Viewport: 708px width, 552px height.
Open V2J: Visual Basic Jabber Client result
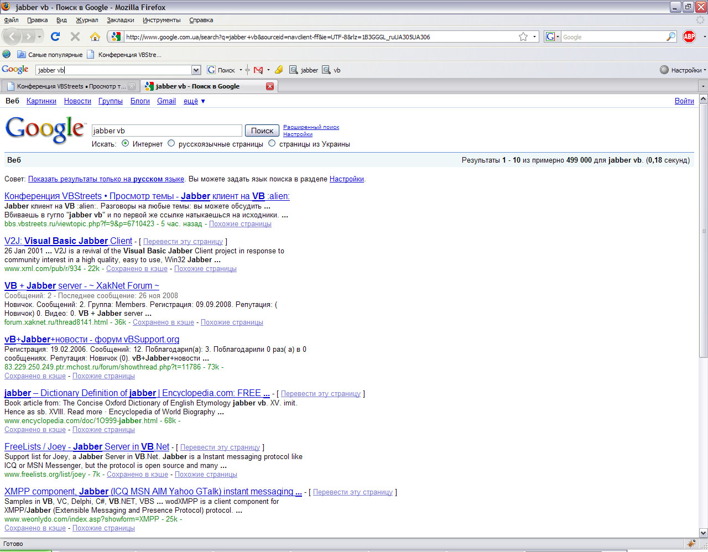click(69, 241)
